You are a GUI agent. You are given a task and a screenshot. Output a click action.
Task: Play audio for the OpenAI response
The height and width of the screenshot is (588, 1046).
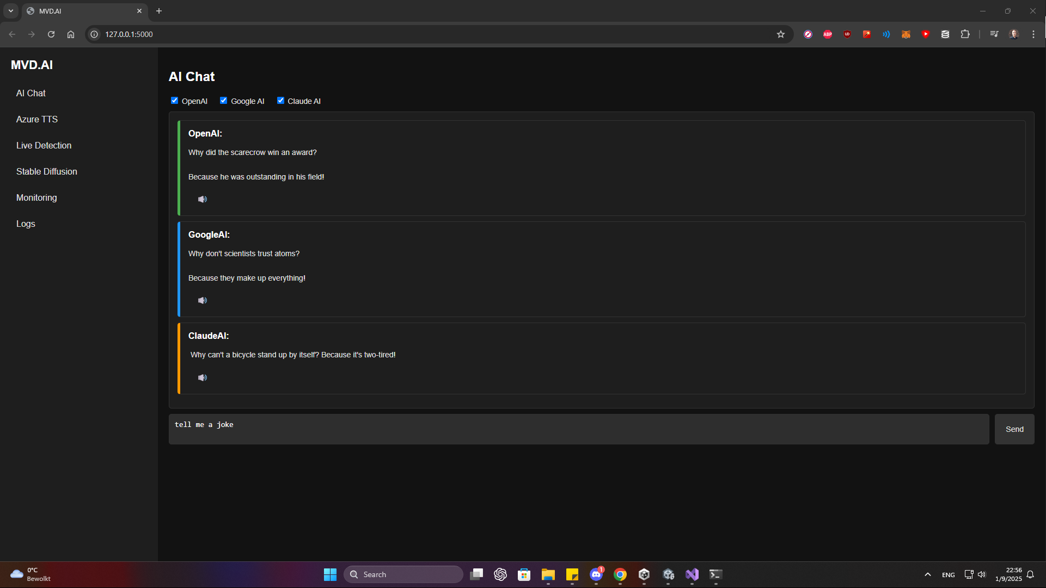click(202, 199)
